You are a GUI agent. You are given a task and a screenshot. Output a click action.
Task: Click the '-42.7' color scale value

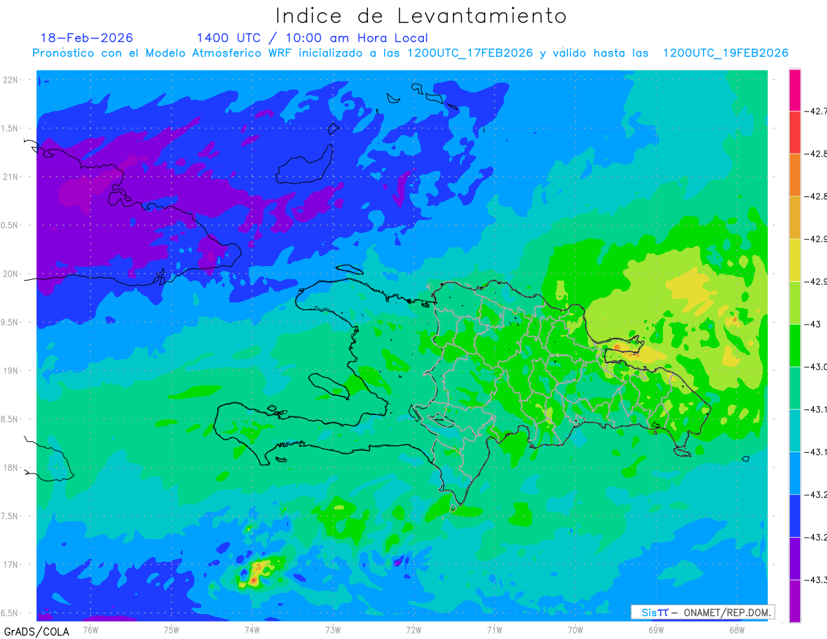point(816,111)
